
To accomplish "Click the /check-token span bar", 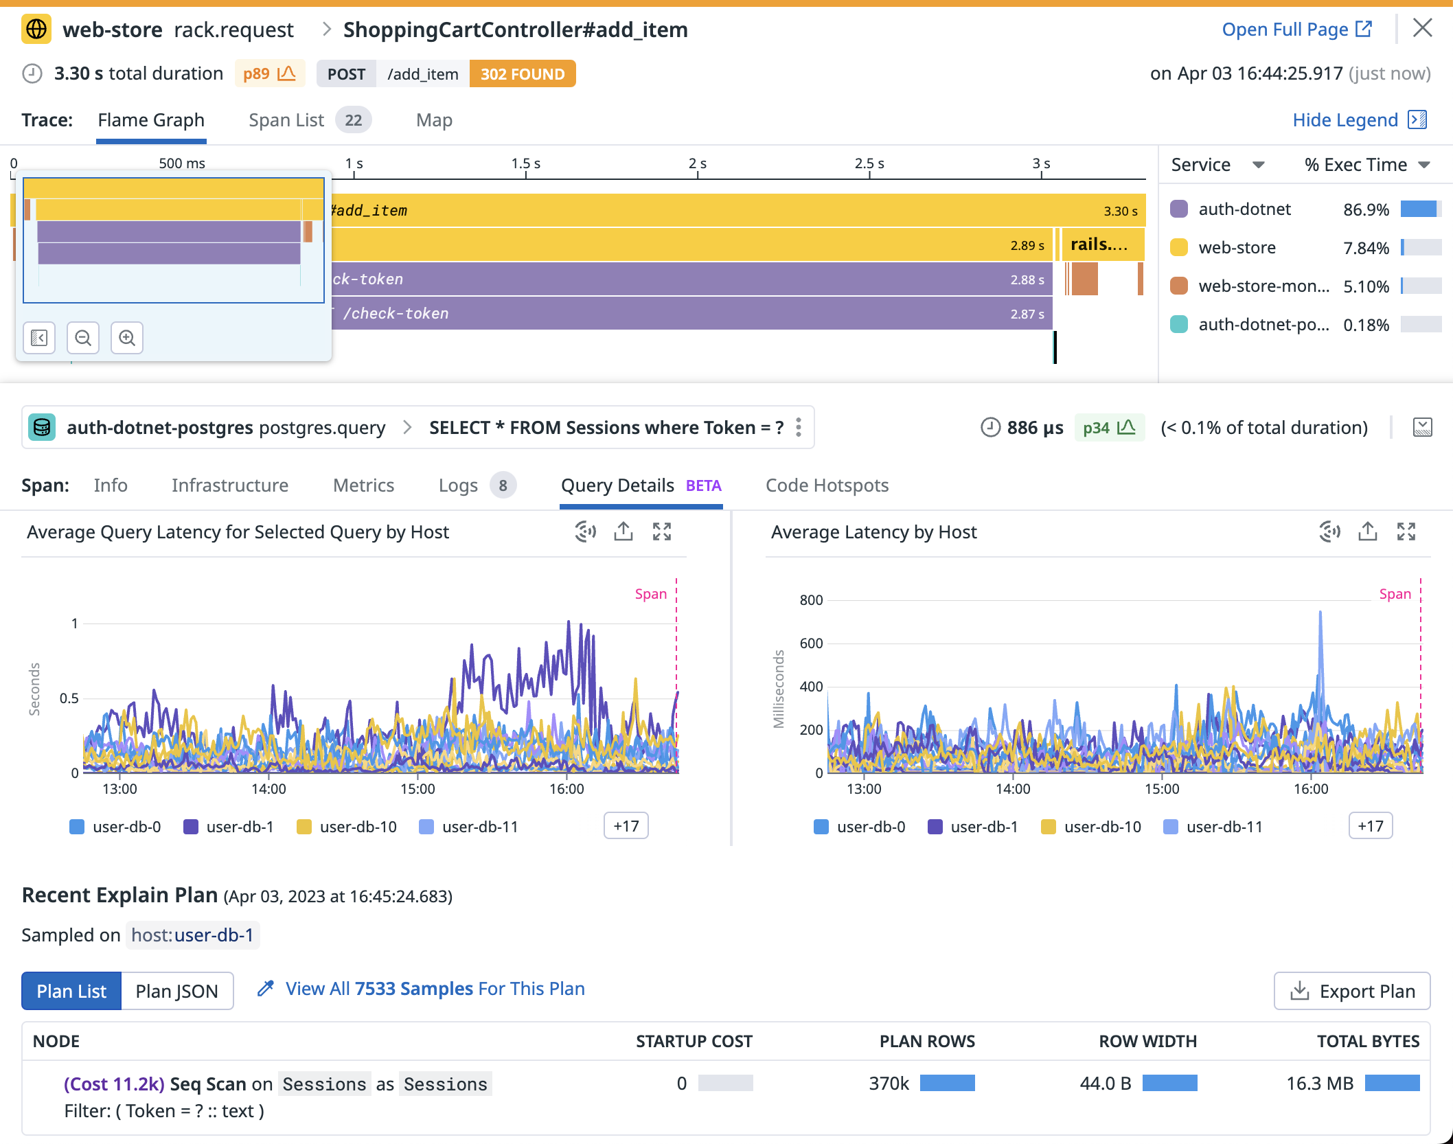I will coord(687,313).
